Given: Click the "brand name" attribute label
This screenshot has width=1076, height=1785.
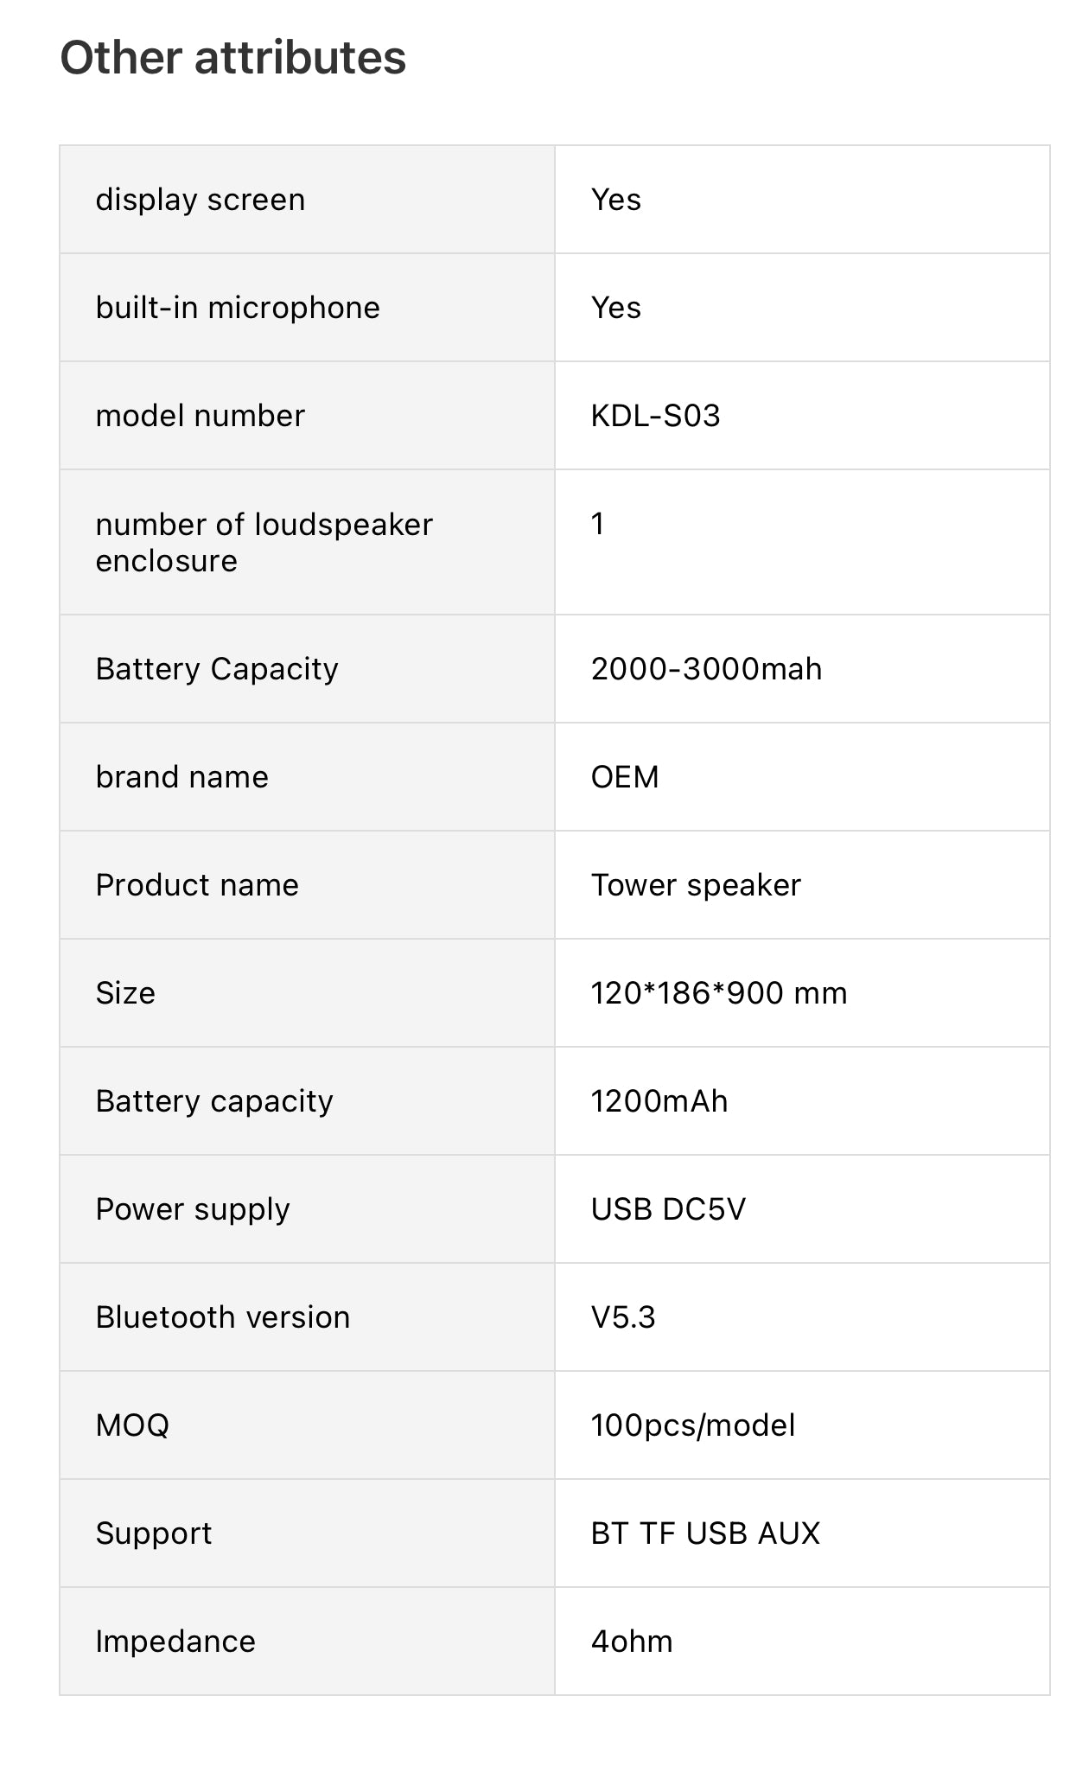Looking at the screenshot, I should click(181, 777).
